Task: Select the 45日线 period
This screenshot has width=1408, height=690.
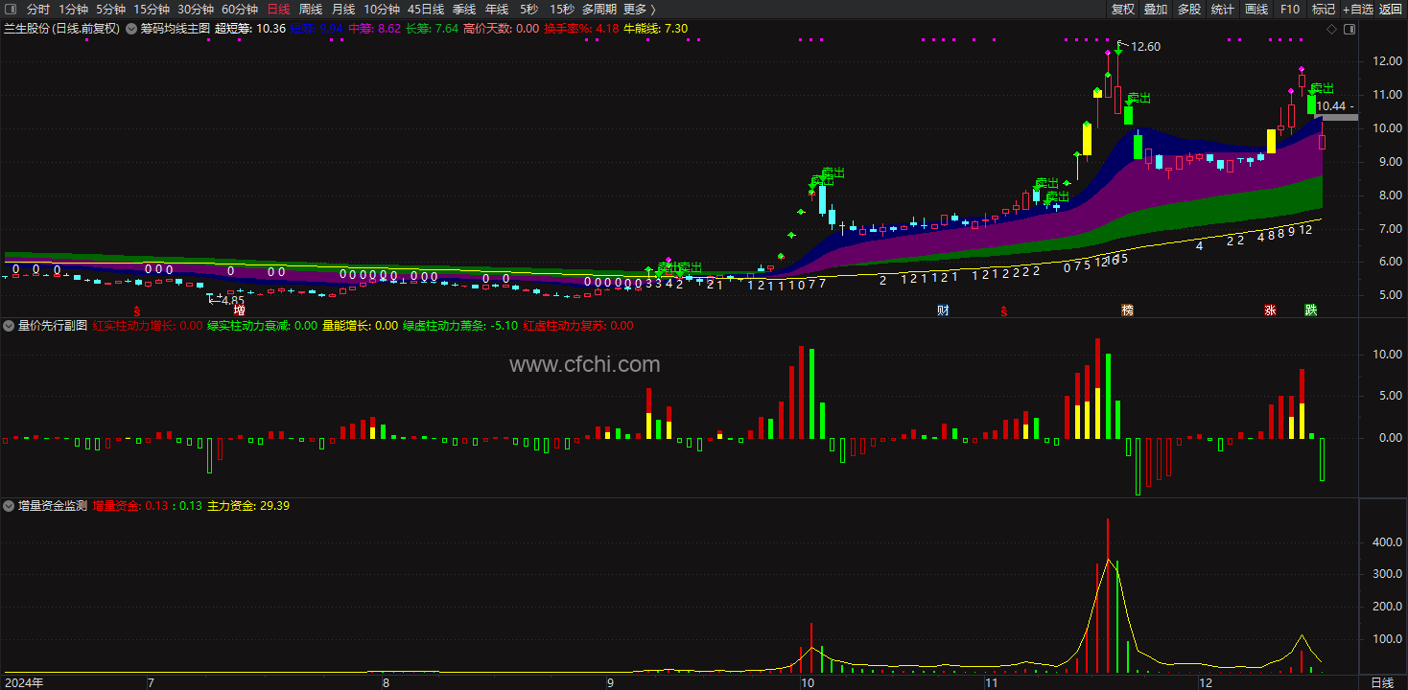Action: click(426, 9)
